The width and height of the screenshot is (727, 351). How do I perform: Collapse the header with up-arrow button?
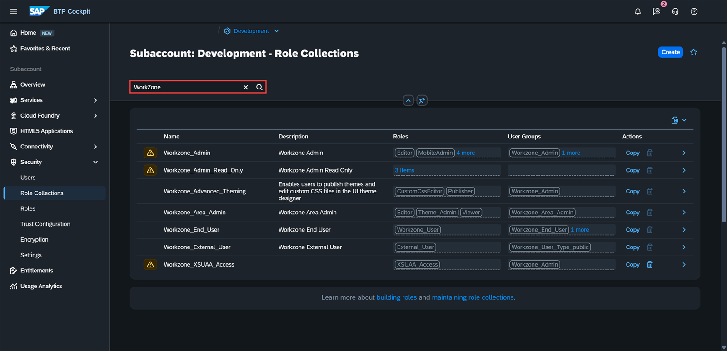408,100
